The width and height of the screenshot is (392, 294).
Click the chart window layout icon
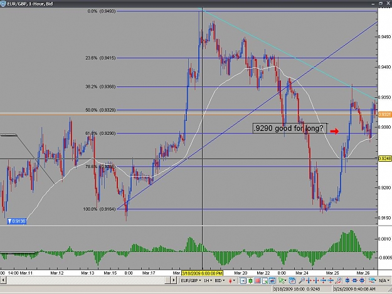click(x=272, y=281)
